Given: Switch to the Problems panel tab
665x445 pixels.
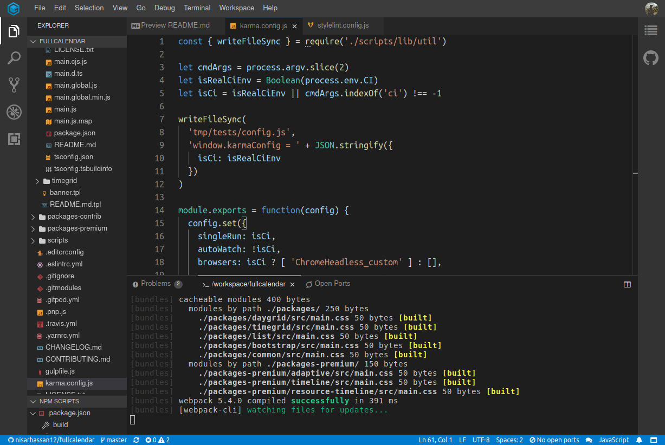Looking at the screenshot, I should (x=157, y=284).
